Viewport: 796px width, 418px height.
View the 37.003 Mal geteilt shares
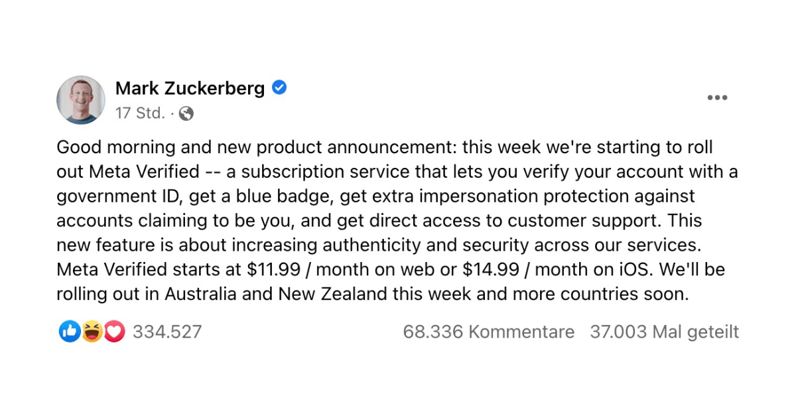[x=664, y=332]
